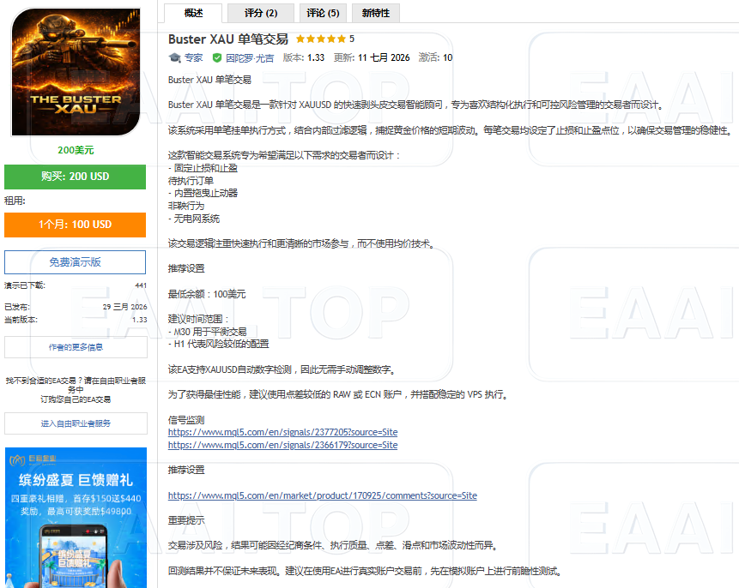
Task: Click the five-star rating icons
Action: point(320,39)
